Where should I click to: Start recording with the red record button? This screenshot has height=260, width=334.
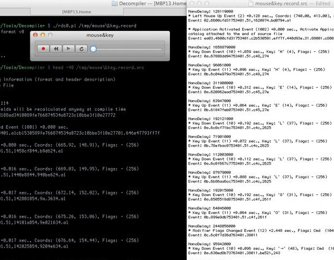pos(43,49)
